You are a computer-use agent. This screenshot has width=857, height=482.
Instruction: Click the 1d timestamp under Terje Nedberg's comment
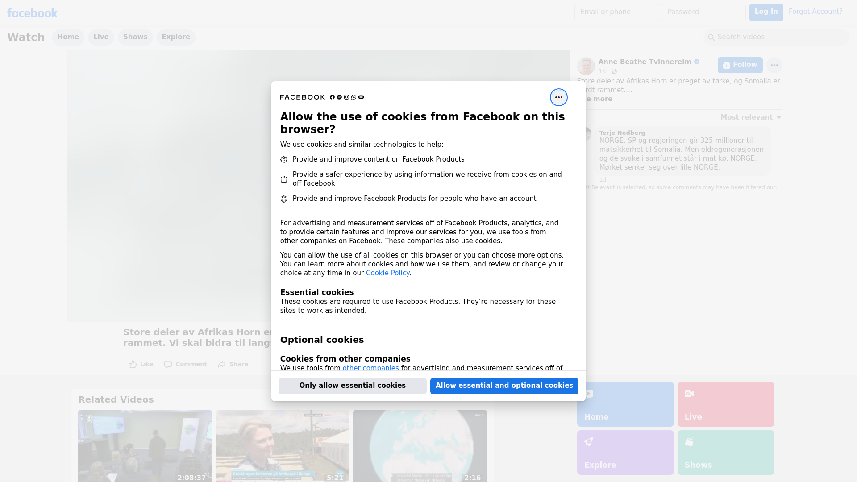click(603, 180)
